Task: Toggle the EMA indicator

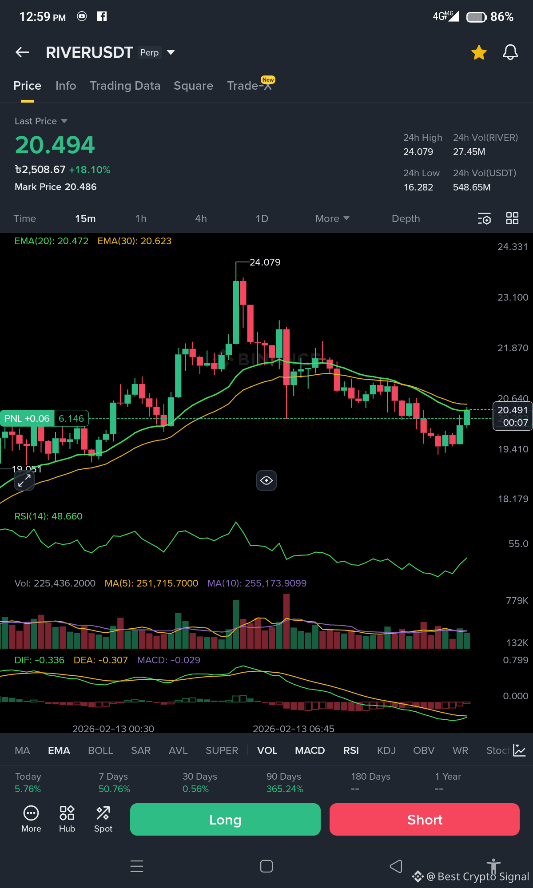Action: (x=59, y=750)
